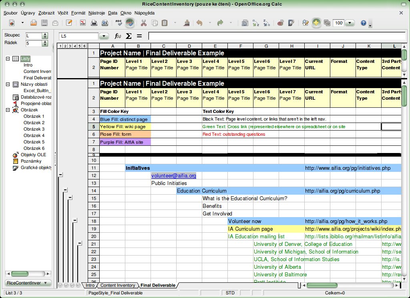This screenshot has width=410, height=298.
Task: Increase the Řádek row stepper
Action: point(45,42)
